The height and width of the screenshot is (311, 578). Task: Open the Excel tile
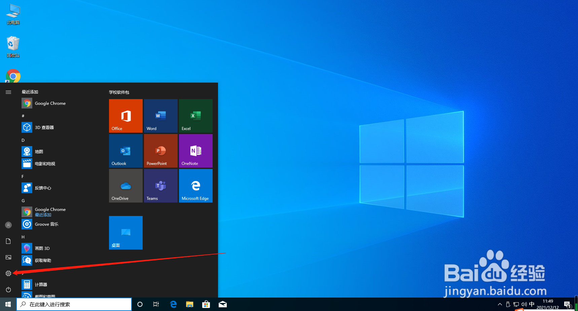coord(195,116)
